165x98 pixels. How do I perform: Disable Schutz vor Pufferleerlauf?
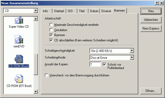104,64
